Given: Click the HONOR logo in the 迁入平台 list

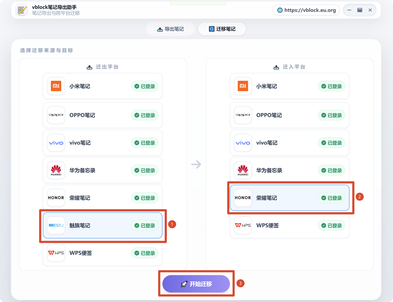Looking at the screenshot, I should 243,198.
